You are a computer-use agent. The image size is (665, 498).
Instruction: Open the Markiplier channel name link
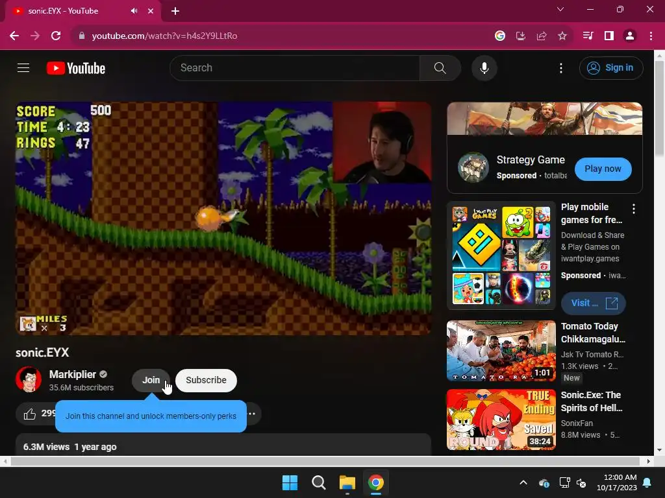pyautogui.click(x=73, y=374)
